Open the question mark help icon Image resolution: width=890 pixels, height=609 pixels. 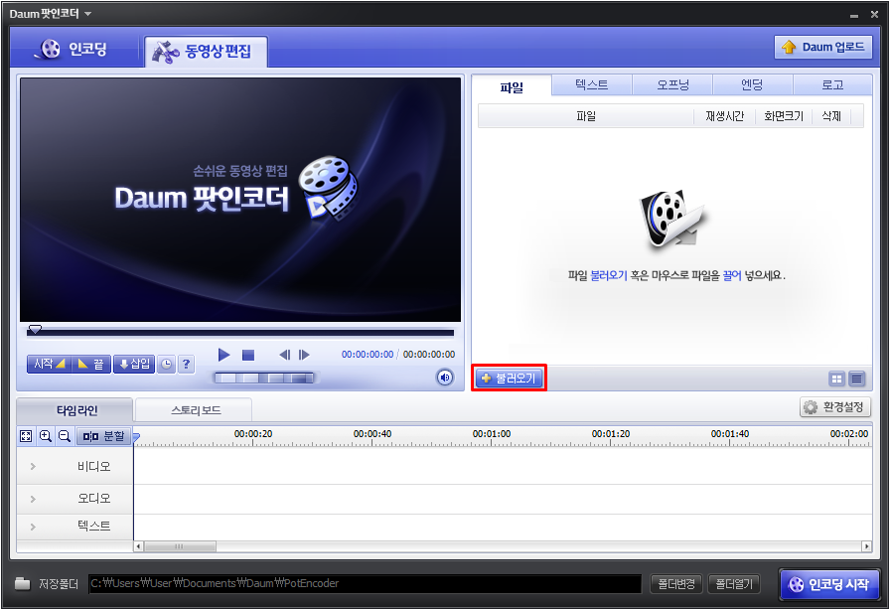click(x=186, y=364)
